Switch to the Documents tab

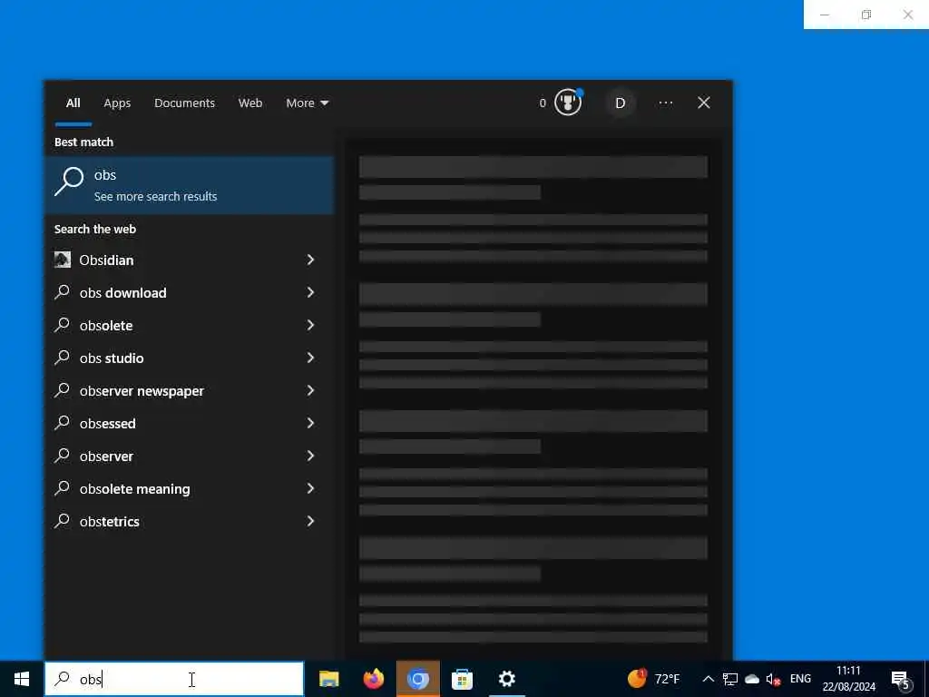[x=184, y=103]
